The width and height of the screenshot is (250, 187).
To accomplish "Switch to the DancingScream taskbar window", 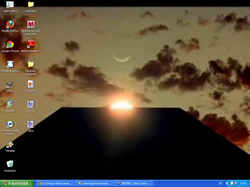I will (x=94, y=183).
